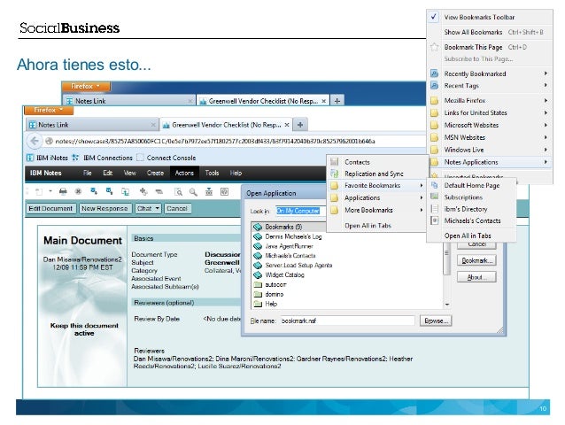Open the Help menu in IBM Notes
Image resolution: width=565 pixels, height=425 pixels.
(x=236, y=173)
